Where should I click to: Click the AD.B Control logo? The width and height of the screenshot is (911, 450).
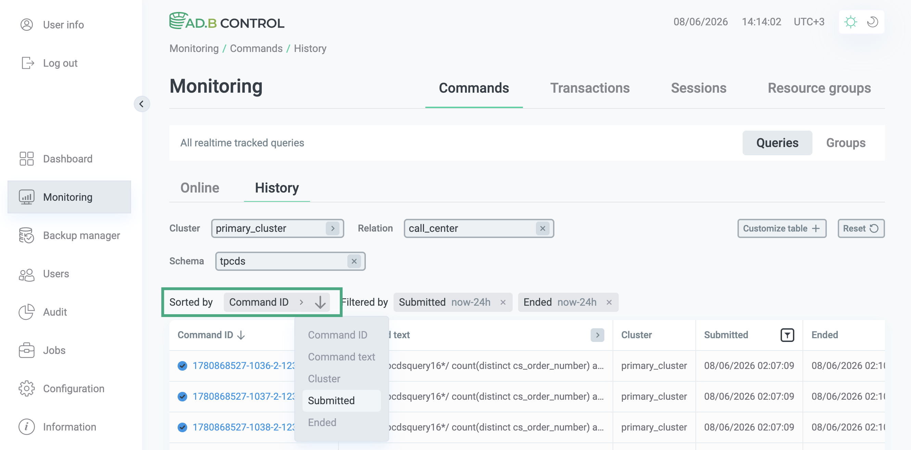click(226, 22)
